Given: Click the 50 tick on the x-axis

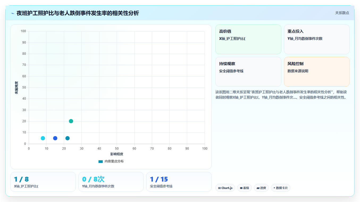Looking at the screenshot, I should [x=117, y=148].
